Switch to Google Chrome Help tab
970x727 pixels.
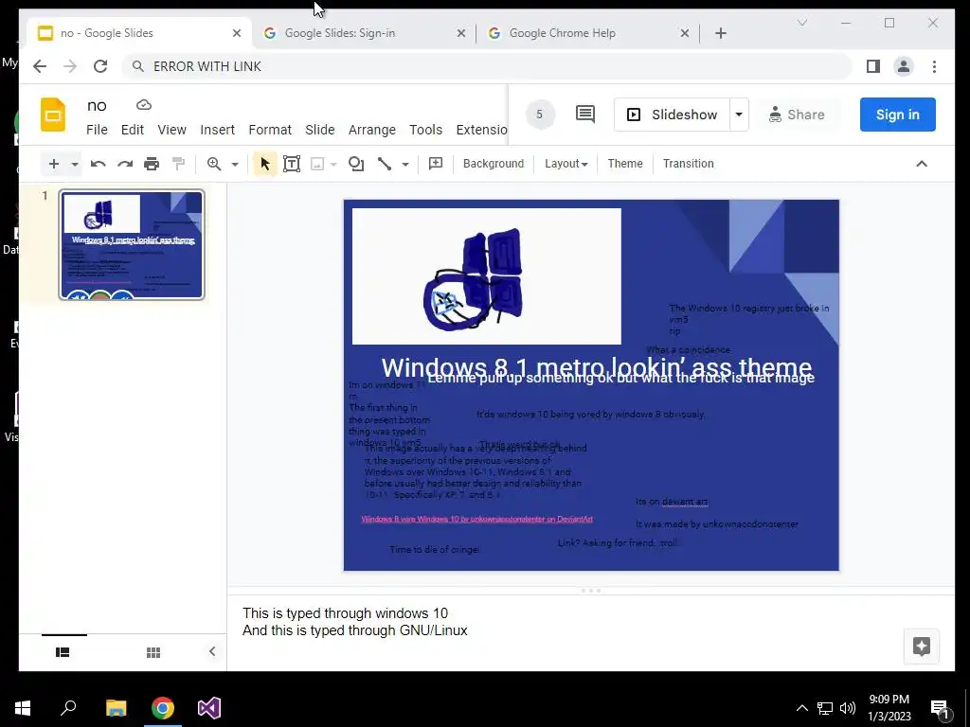click(588, 33)
